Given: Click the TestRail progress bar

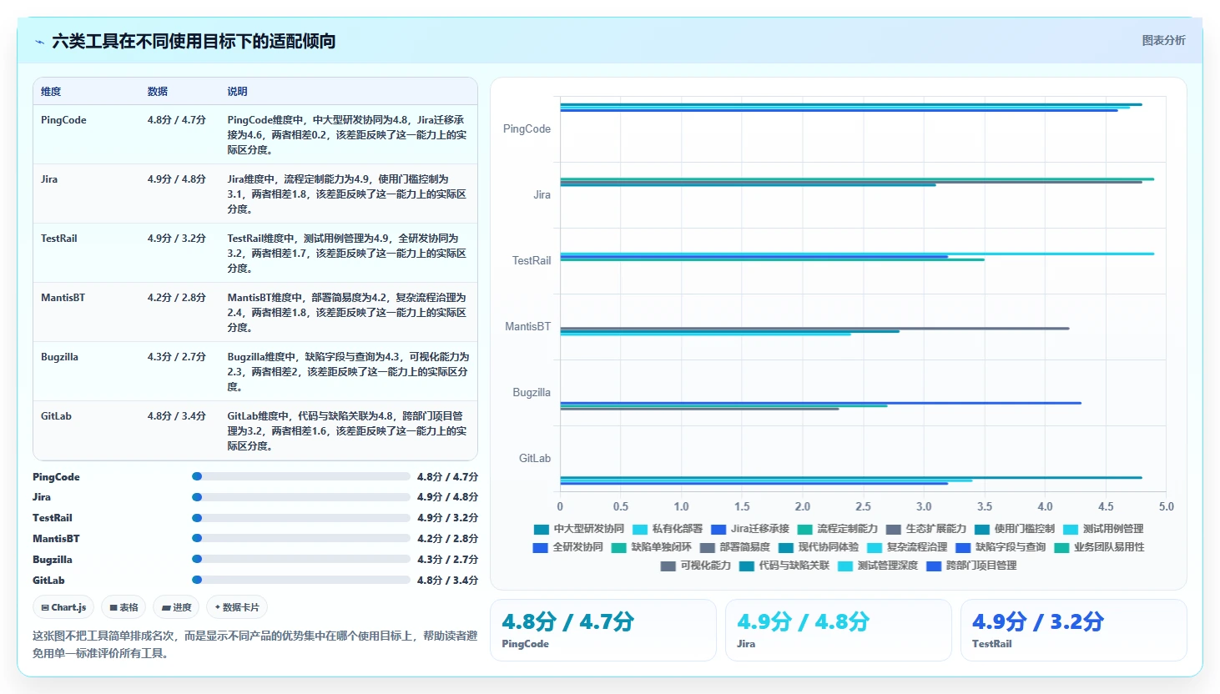Looking at the screenshot, I should point(301,518).
